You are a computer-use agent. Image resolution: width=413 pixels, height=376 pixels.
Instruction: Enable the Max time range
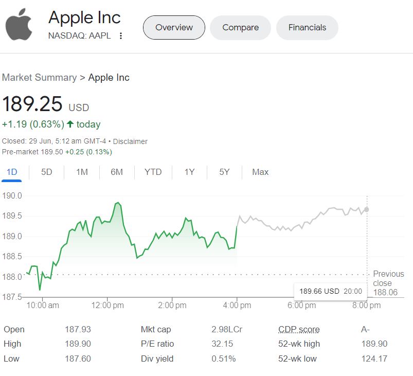[260, 172]
